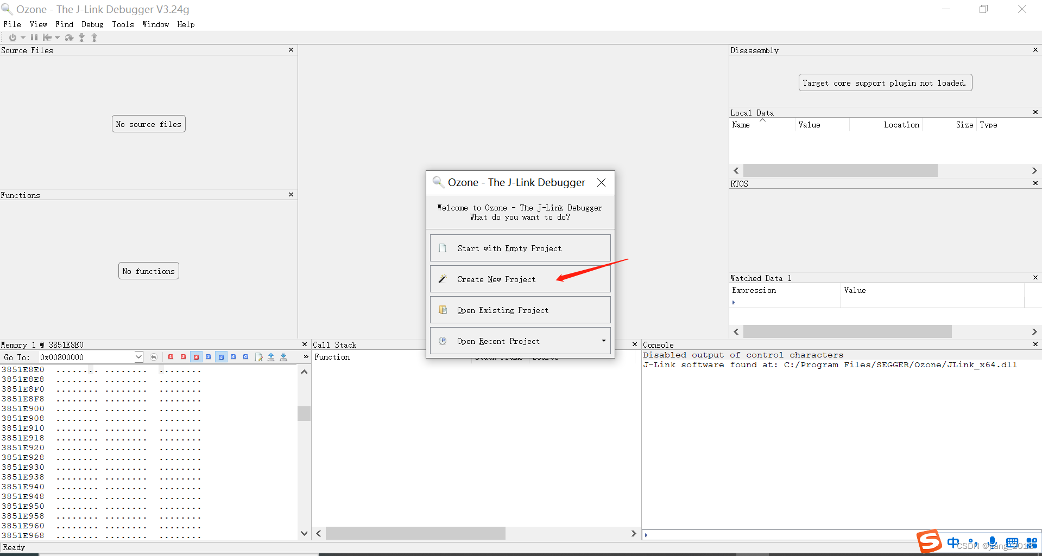Click the Local Data scroll right arrow
Screen dimensions: 1042x556
click(1034, 170)
